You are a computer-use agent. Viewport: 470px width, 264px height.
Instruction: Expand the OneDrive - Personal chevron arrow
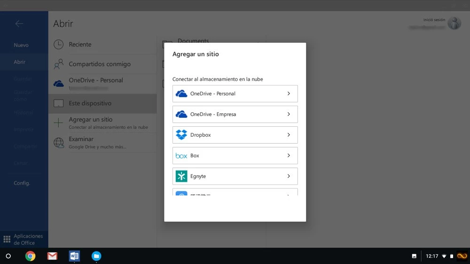[x=289, y=93]
